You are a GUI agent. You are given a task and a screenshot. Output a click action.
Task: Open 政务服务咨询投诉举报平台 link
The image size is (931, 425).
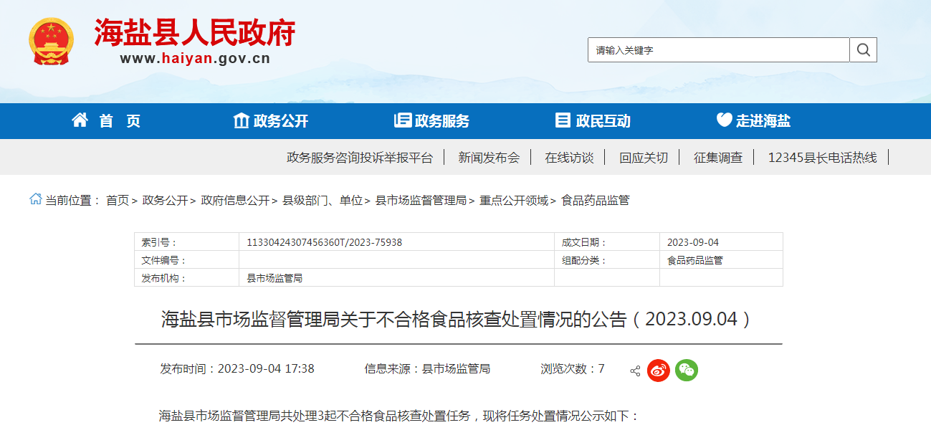tap(360, 158)
